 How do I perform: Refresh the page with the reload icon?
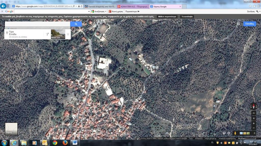coord(82,6)
